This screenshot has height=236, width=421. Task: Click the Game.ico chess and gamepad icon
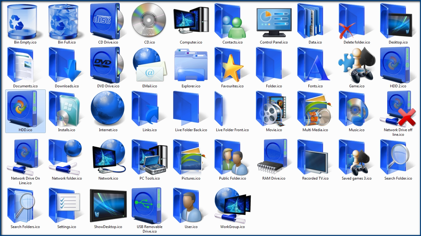356,65
